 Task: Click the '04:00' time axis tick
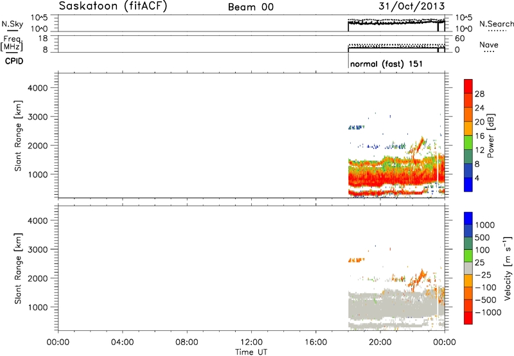[x=122, y=343]
